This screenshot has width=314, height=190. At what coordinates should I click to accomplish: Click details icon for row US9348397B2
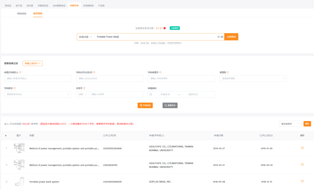[x=302, y=165]
